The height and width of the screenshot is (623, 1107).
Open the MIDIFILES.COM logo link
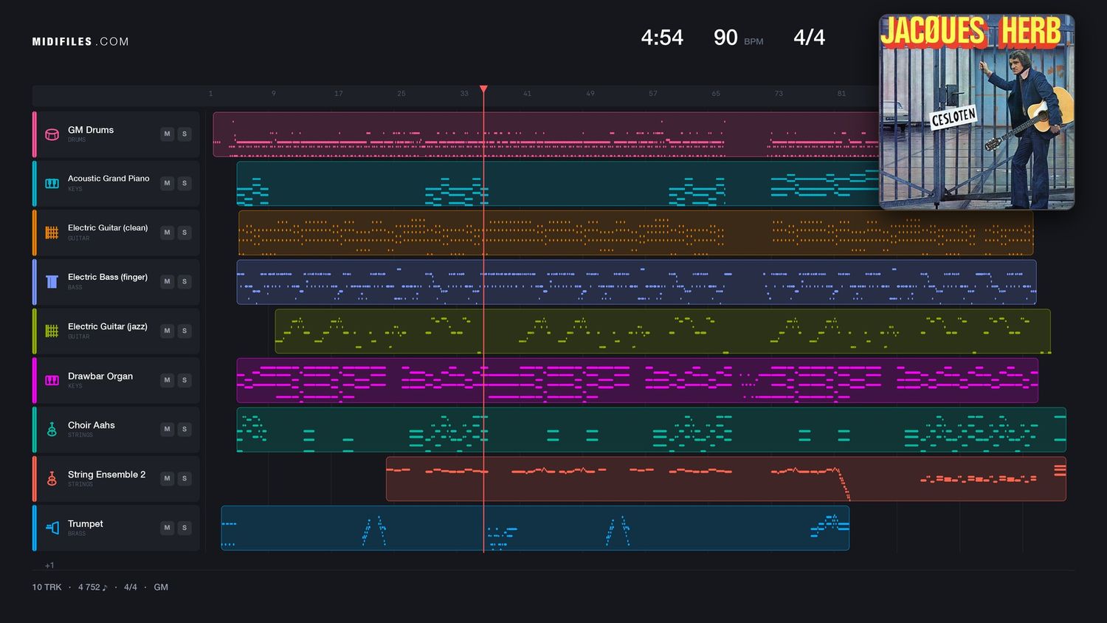tap(80, 41)
